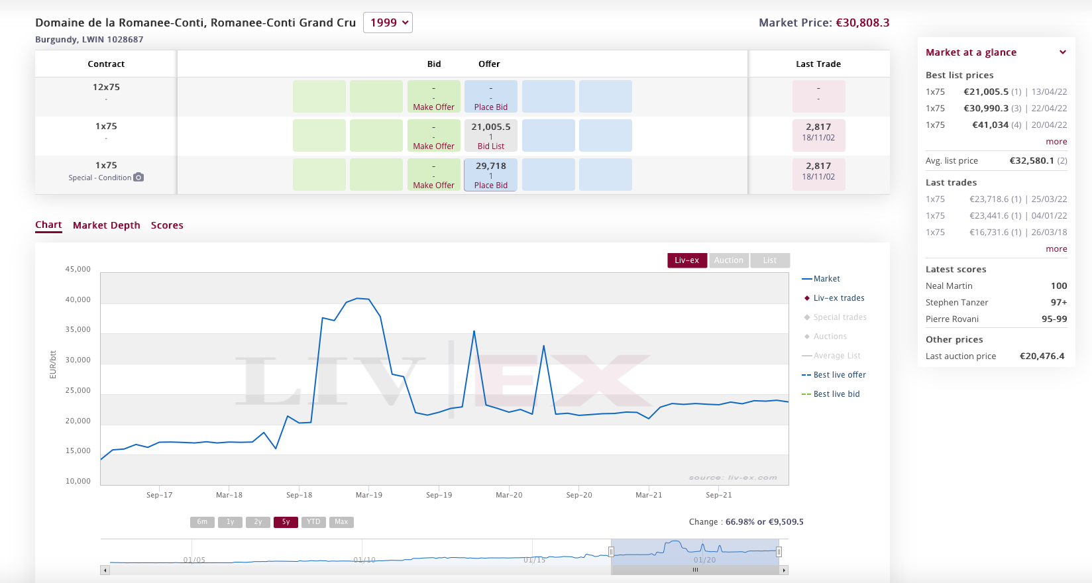Set chart range to 2y
This screenshot has width=1092, height=583.
coord(258,522)
